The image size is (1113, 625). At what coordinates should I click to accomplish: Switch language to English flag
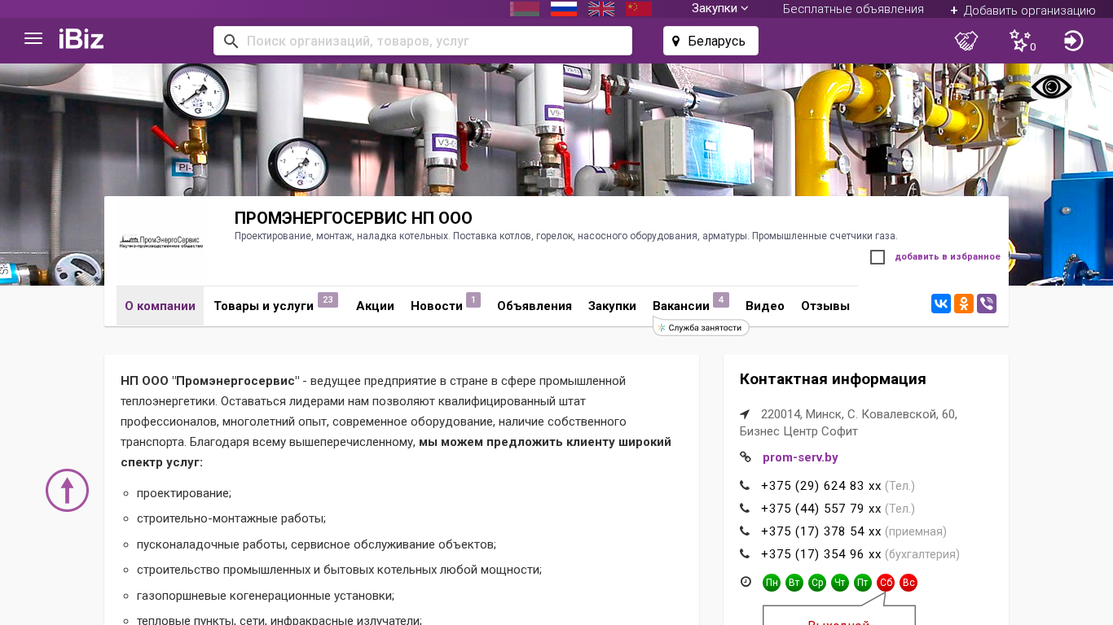[x=601, y=9]
